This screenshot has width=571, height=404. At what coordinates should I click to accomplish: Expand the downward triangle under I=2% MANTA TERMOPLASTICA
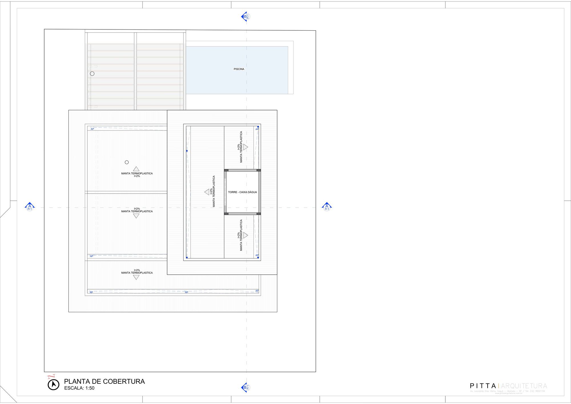pos(137,216)
